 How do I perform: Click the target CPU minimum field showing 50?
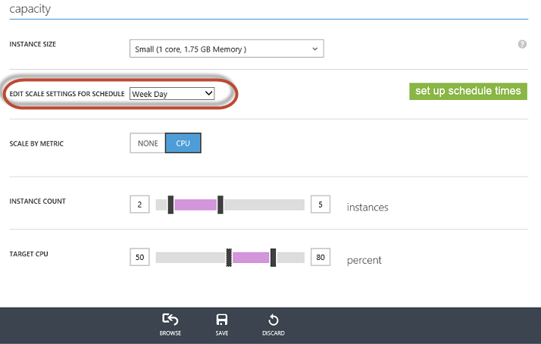click(139, 258)
